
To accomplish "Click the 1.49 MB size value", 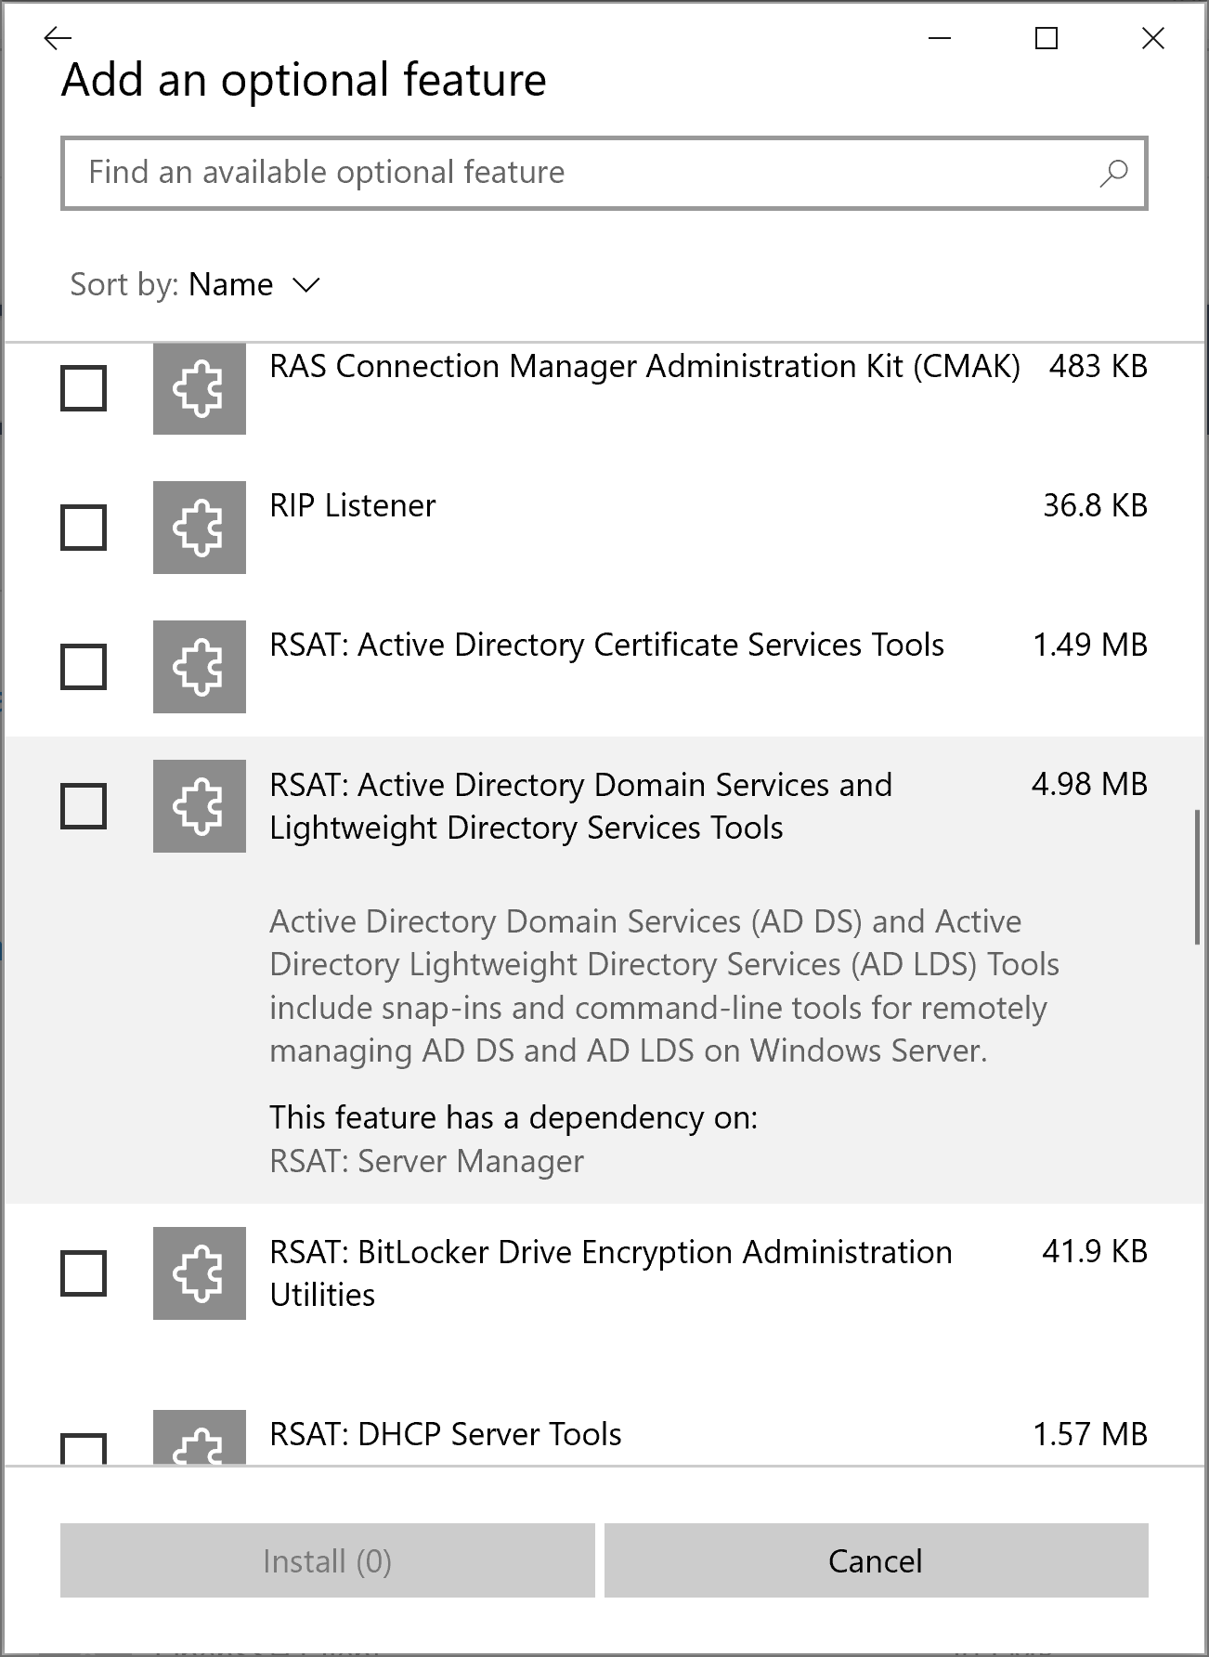I will click(1090, 645).
